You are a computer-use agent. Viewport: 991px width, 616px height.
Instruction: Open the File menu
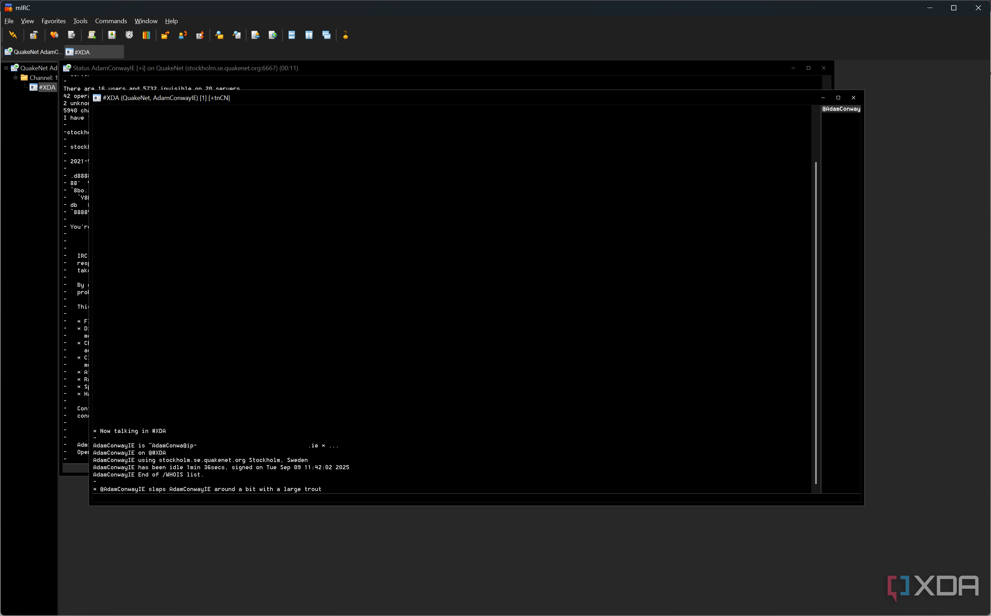(9, 21)
